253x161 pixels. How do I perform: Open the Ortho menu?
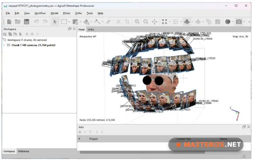coord(78,13)
